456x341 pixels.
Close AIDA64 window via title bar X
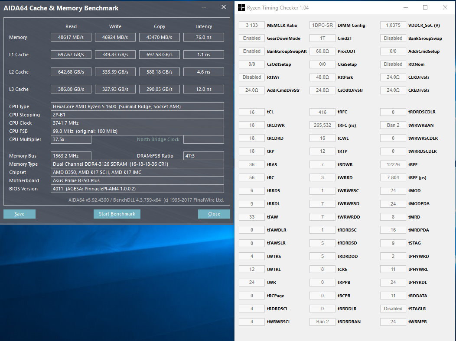[224, 7]
